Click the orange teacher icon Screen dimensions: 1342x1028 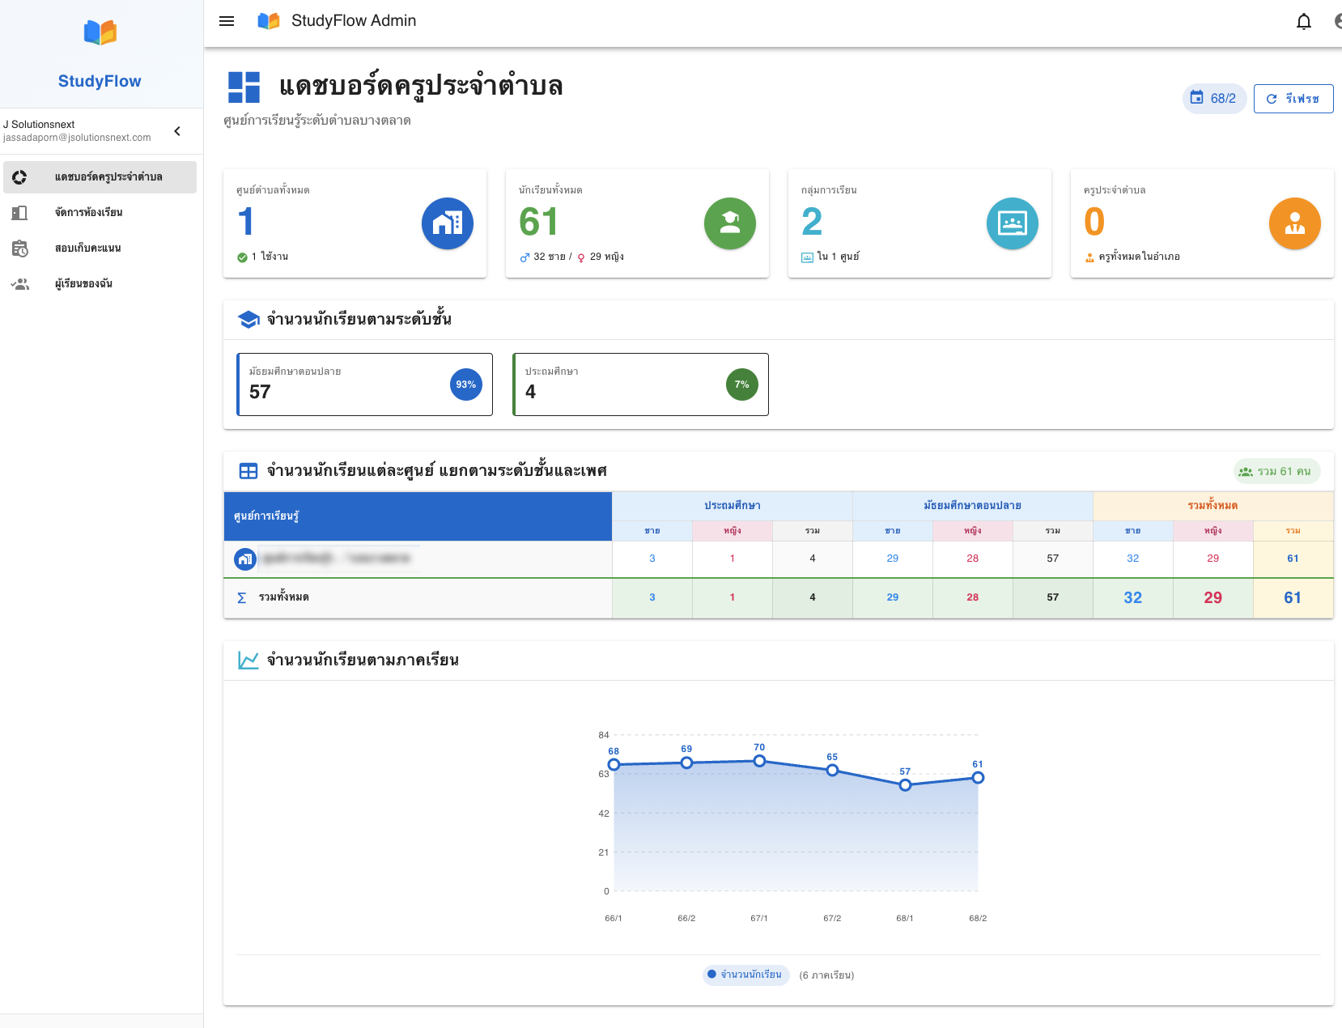(1294, 223)
